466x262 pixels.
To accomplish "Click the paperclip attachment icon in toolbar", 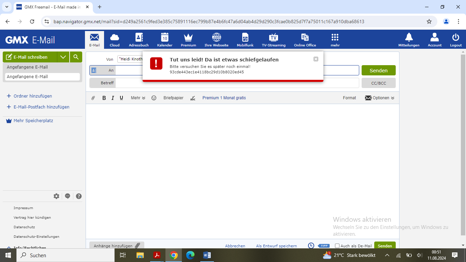I will [93, 98].
